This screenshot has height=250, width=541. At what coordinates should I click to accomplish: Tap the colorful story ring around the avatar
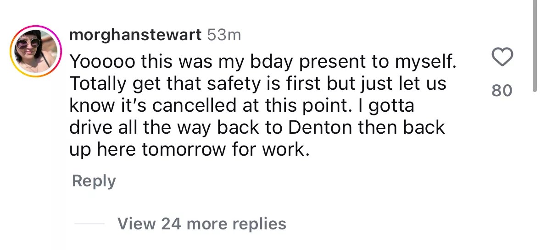tap(36, 27)
